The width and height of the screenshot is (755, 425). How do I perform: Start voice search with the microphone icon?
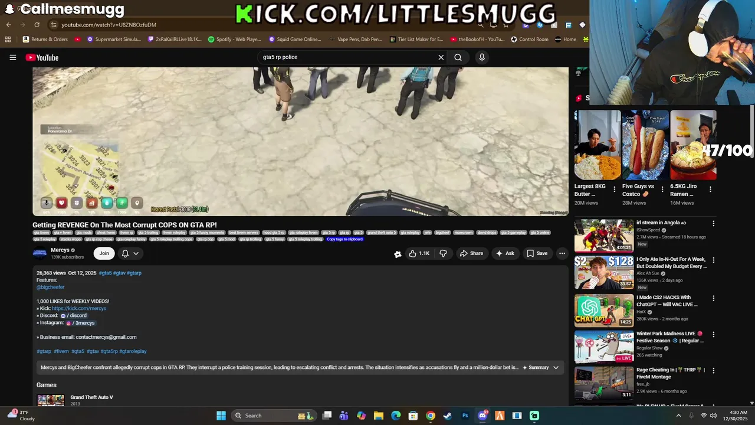482,57
